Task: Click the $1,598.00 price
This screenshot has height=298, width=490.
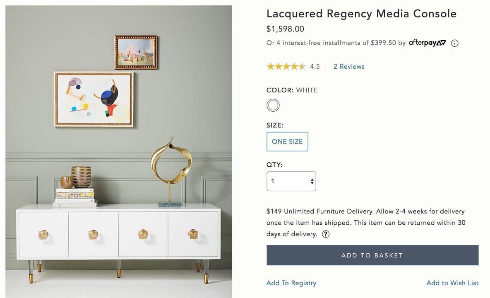Action: tap(285, 29)
